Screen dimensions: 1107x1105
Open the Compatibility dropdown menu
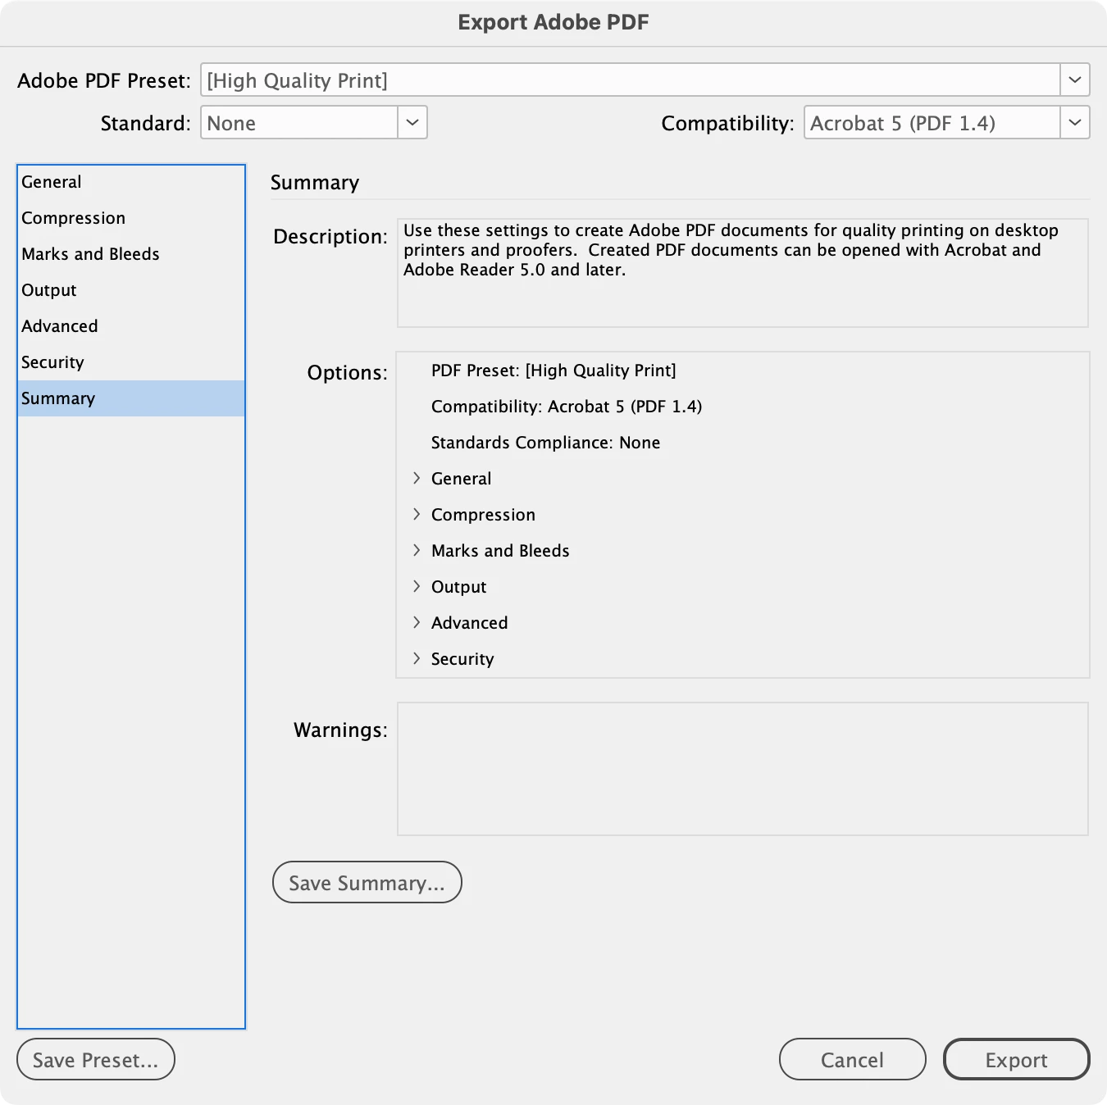946,123
